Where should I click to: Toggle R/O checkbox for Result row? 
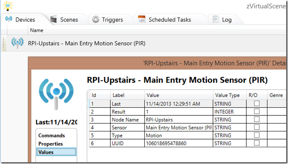pyautogui.click(x=257, y=111)
